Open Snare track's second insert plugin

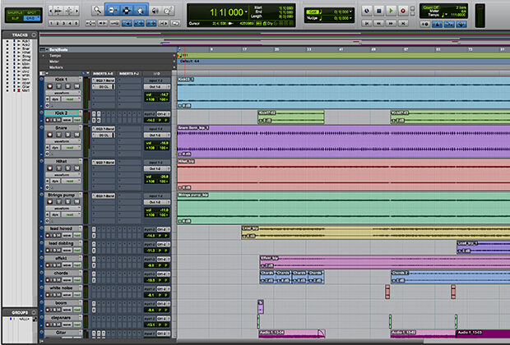click(104, 136)
